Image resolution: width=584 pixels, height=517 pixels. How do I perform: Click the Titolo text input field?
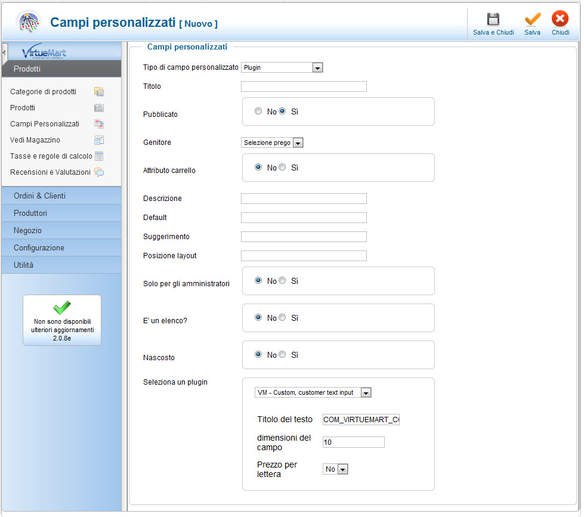click(304, 86)
